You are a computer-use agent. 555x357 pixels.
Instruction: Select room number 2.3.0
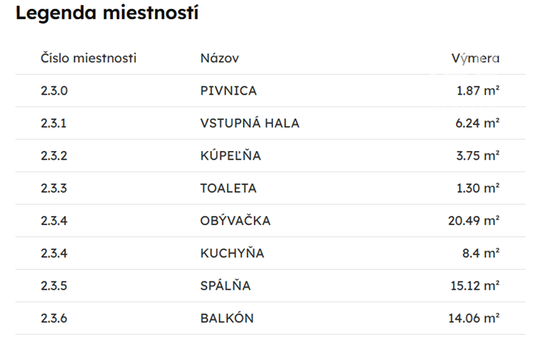tap(54, 91)
